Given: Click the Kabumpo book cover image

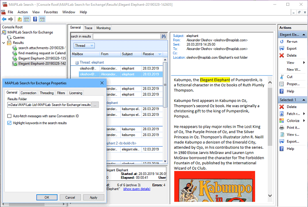Looking at the screenshot, I should pos(214,186).
